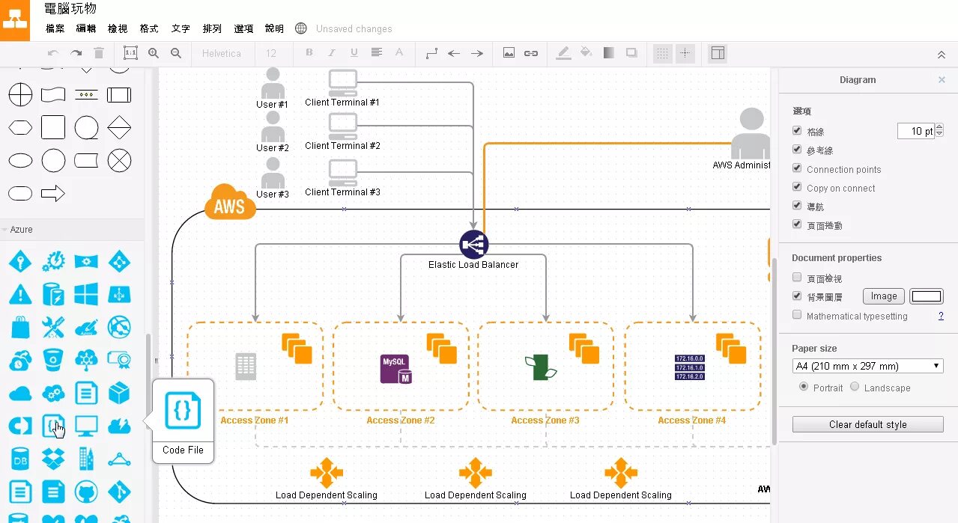Toggle the format panel icon

[718, 53]
